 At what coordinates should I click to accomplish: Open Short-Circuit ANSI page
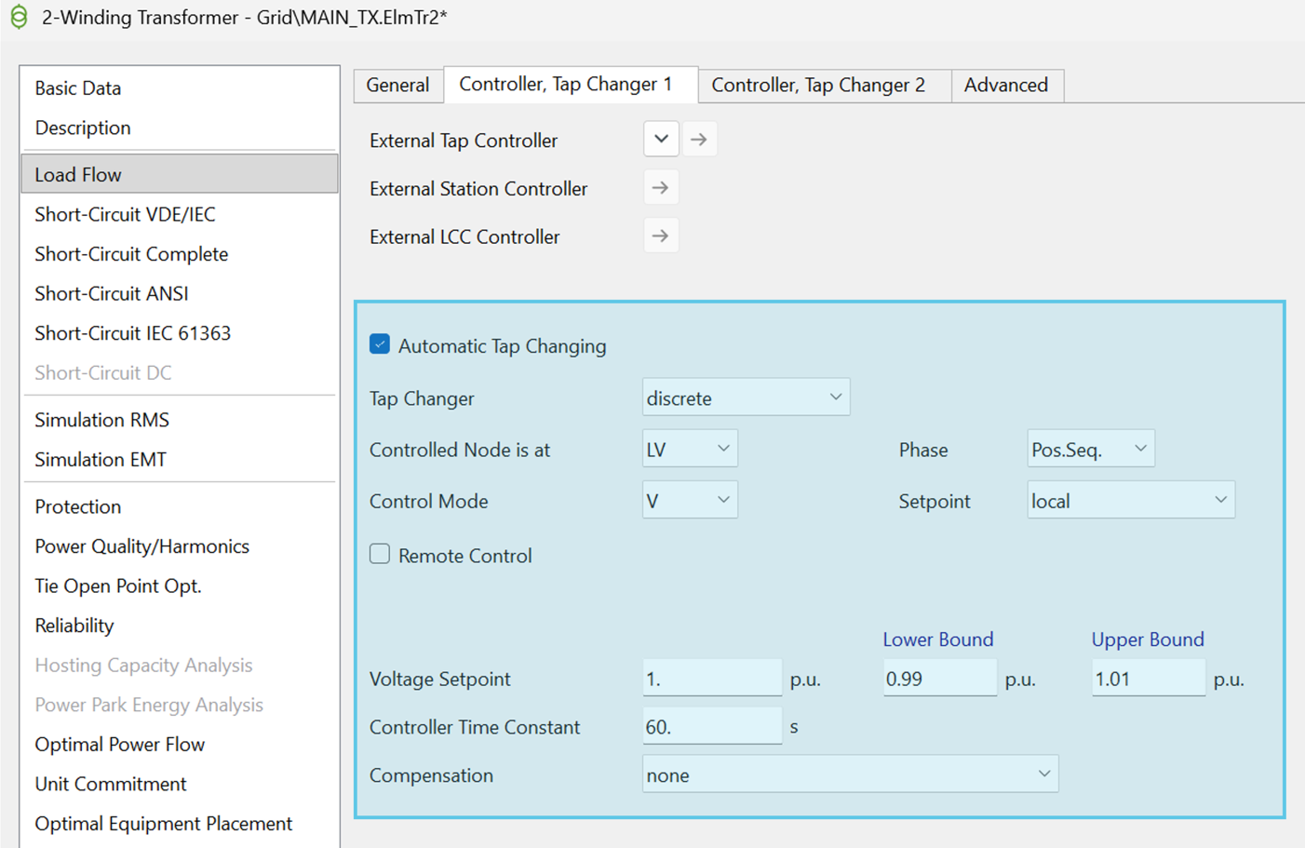(x=179, y=293)
